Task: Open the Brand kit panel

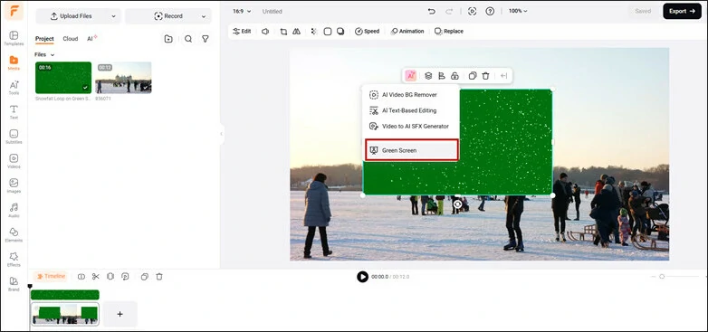Action: pyautogui.click(x=14, y=284)
